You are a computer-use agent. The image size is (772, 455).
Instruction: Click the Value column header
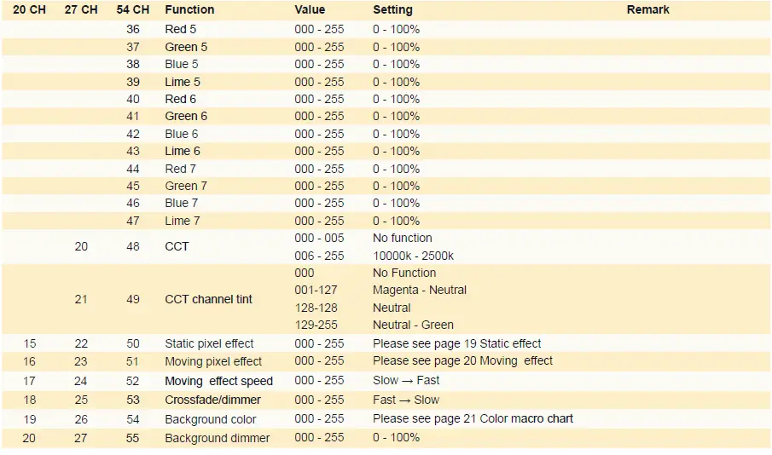pos(310,9)
